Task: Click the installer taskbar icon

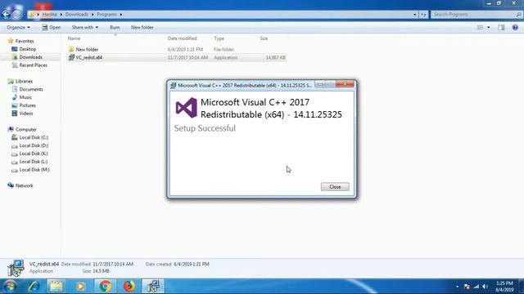Action: click(153, 286)
